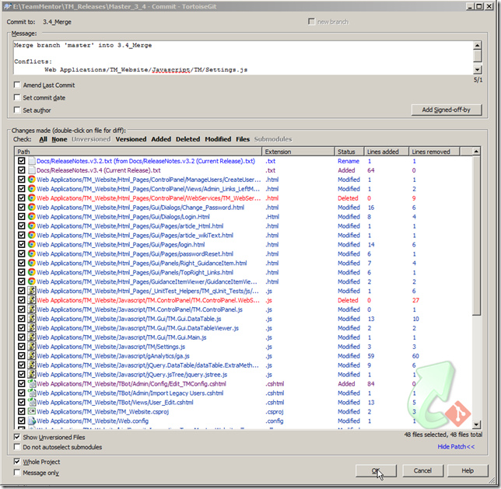
Task: Select None in the Check filter row
Action: click(x=59, y=139)
